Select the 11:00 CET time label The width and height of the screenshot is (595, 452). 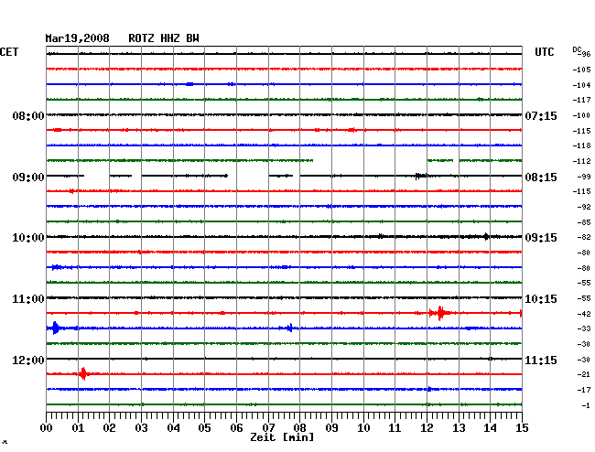click(28, 299)
